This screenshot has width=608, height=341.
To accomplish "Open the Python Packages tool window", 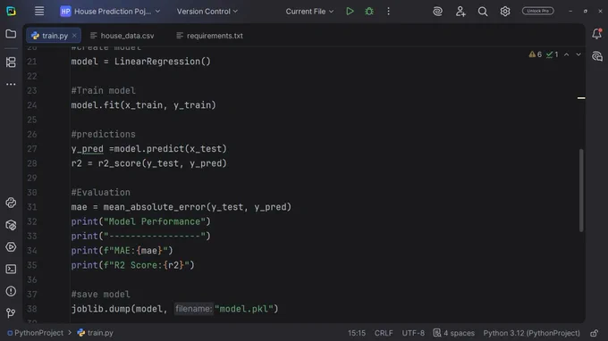I will click(11, 203).
